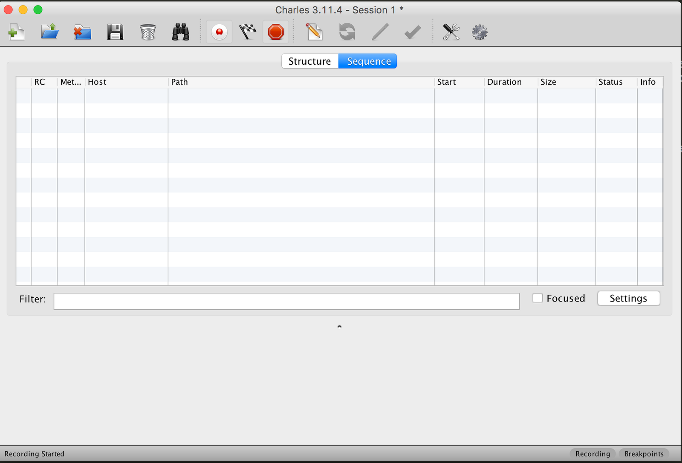This screenshot has width=682, height=463.
Task: Save session with floppy disk icon
Action: (115, 32)
